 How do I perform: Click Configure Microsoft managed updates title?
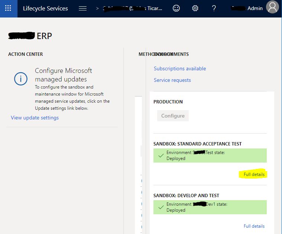(63, 75)
